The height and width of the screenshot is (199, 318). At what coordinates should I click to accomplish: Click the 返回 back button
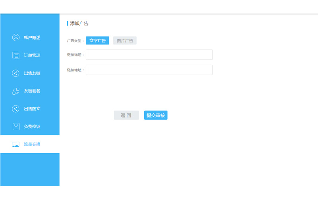(x=126, y=115)
